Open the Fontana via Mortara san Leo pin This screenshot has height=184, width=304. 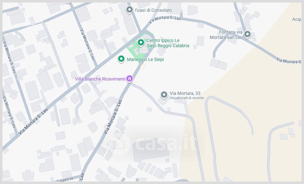(x=247, y=34)
